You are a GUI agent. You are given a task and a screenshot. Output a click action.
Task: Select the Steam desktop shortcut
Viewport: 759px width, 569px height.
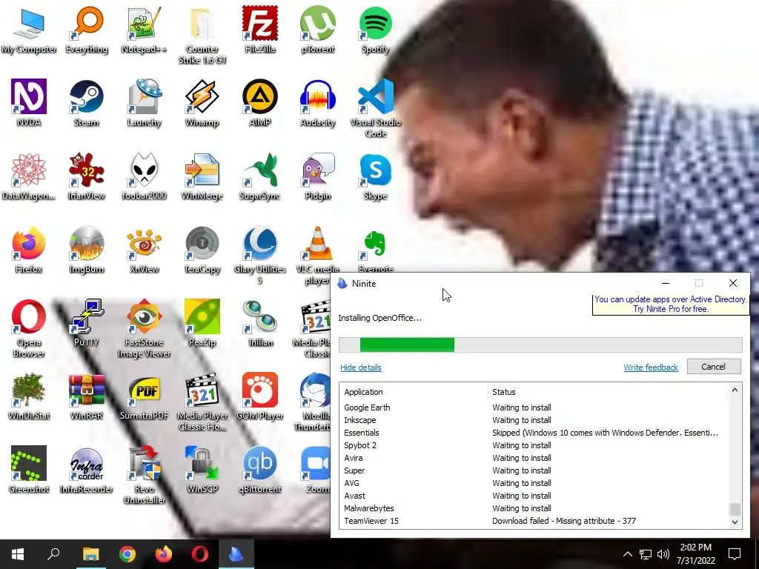(87, 103)
